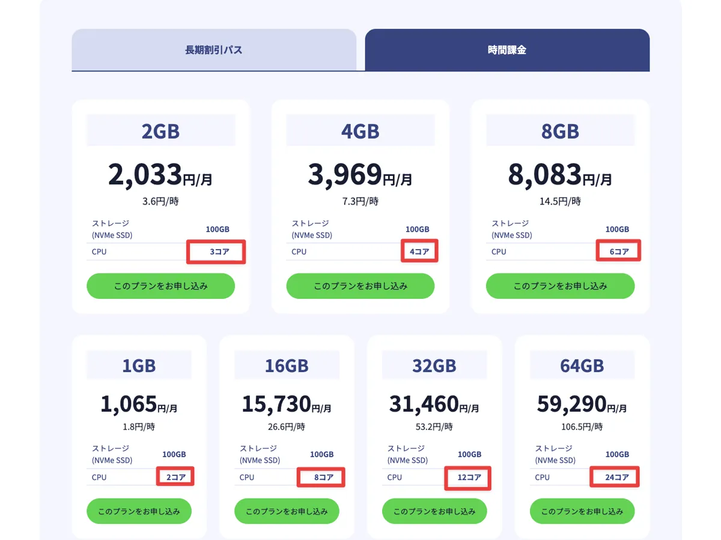Apply for the 1GB plan
This screenshot has width=721, height=540.
[x=139, y=512]
